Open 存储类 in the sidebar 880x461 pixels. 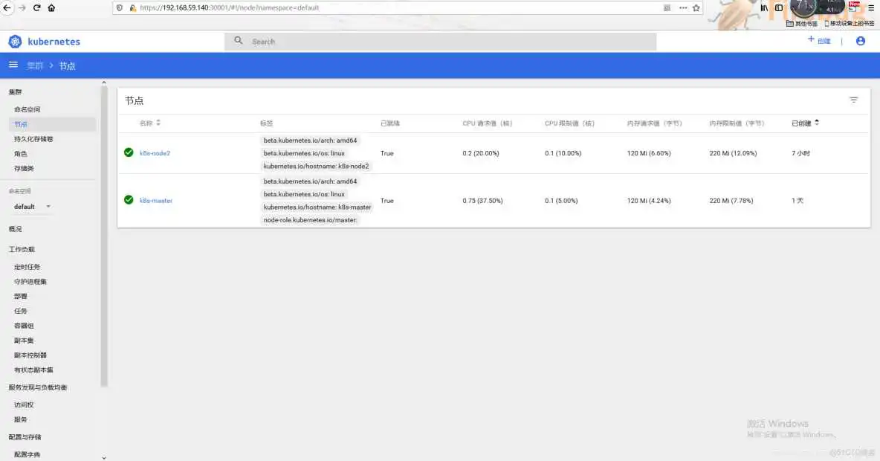[24, 168]
